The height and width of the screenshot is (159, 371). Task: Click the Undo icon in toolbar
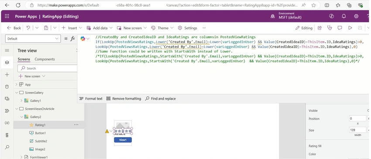(28, 28)
